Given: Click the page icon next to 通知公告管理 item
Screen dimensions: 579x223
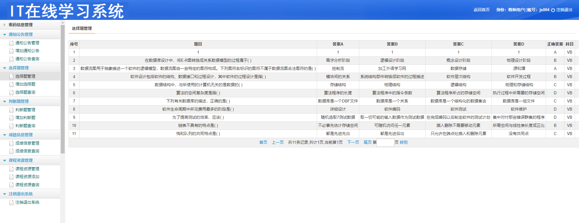Looking at the screenshot, I should click(11, 43).
